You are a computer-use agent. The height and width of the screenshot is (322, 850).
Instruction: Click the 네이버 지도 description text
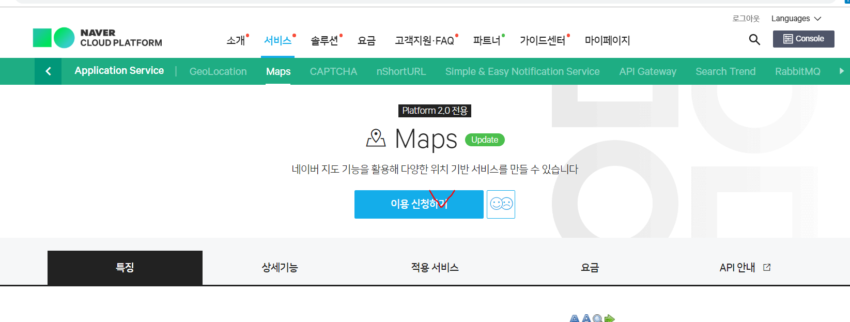click(435, 169)
